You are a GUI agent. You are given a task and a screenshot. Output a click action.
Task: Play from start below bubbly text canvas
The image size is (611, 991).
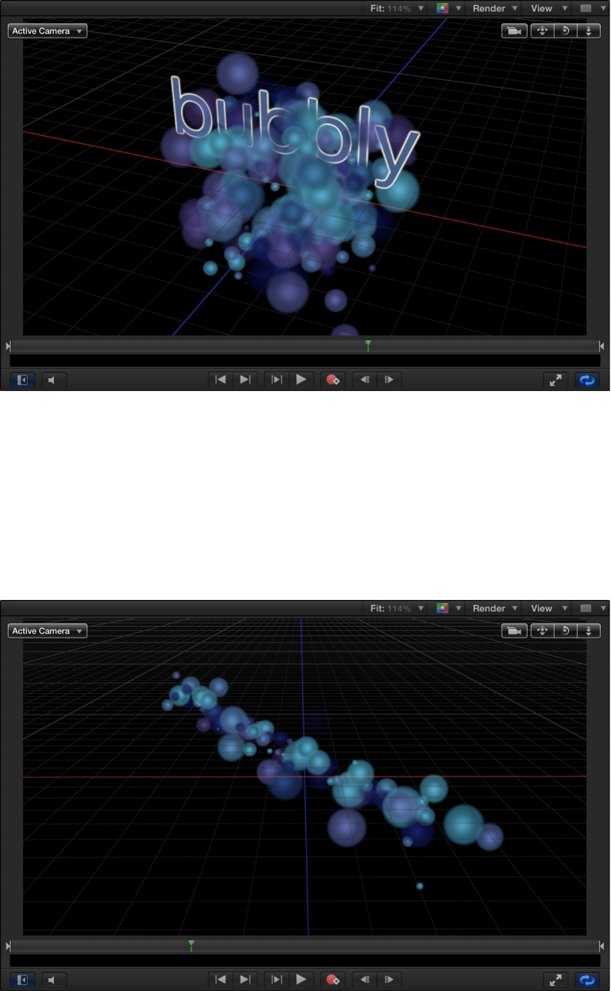(x=276, y=379)
